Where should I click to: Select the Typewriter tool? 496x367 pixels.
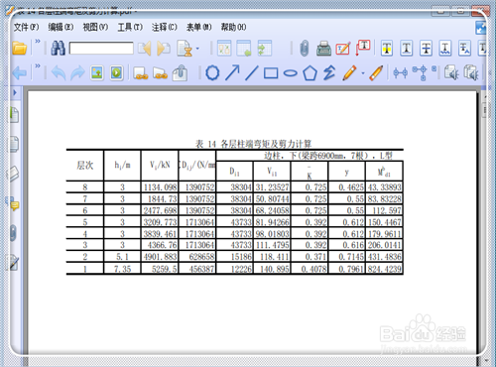323,49
